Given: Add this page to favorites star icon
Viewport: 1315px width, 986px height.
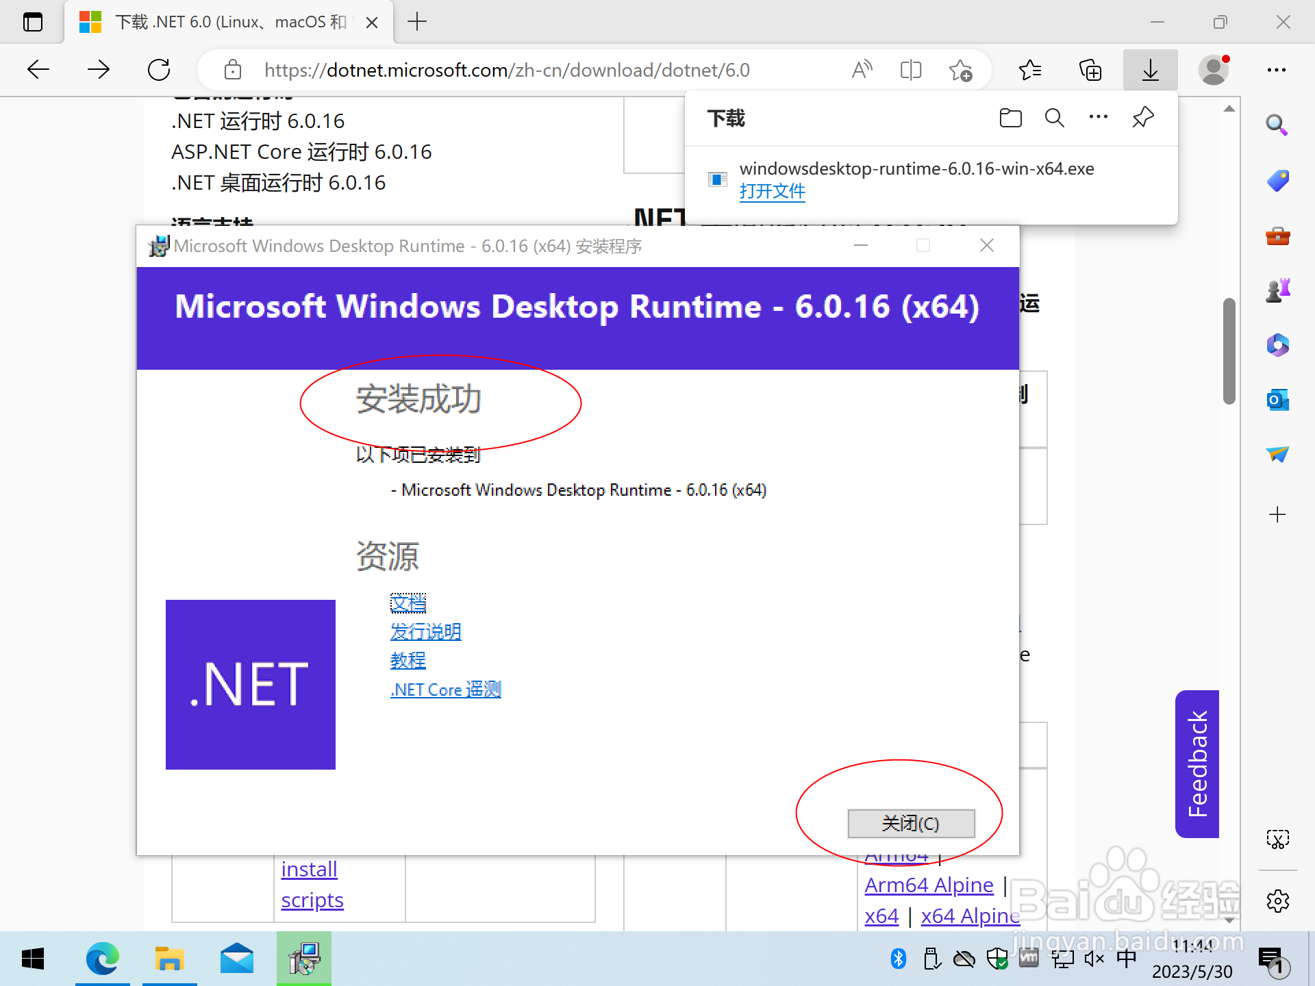Looking at the screenshot, I should tap(960, 70).
